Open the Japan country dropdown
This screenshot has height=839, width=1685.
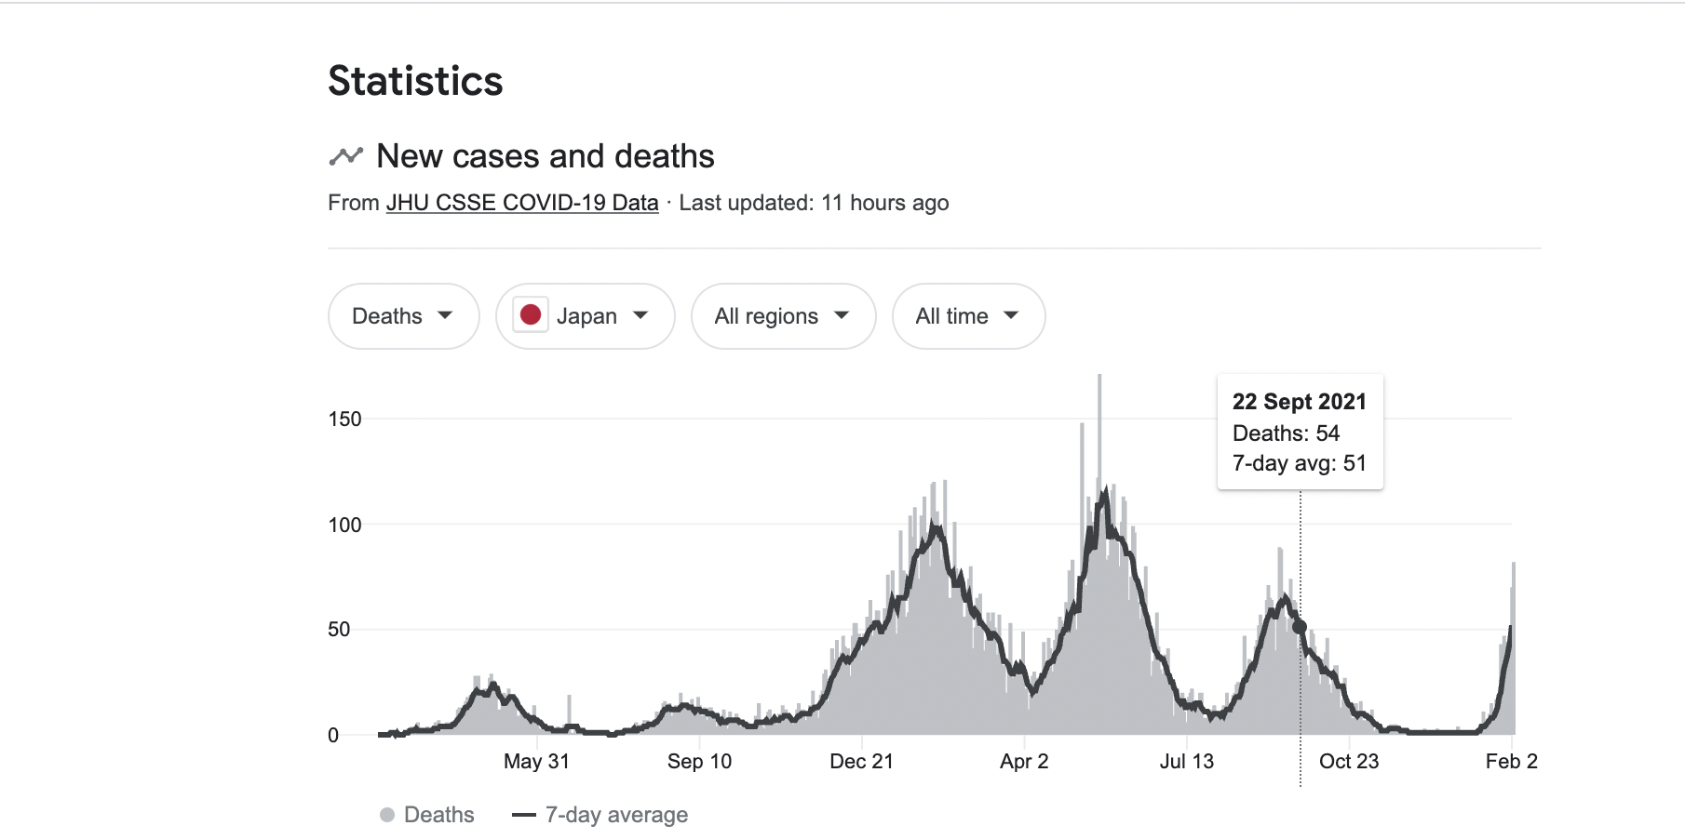pos(585,316)
